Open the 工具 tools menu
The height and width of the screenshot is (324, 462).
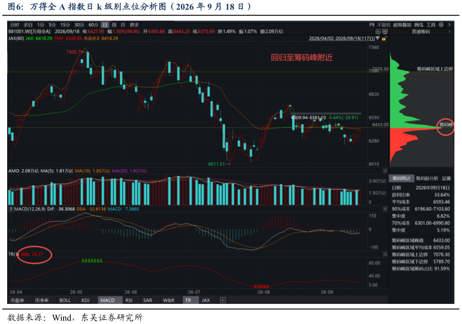coord(431,25)
